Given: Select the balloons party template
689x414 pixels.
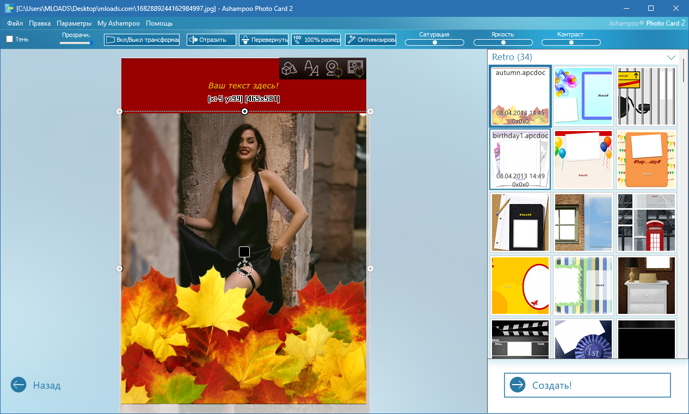Looking at the screenshot, I should coord(583,159).
